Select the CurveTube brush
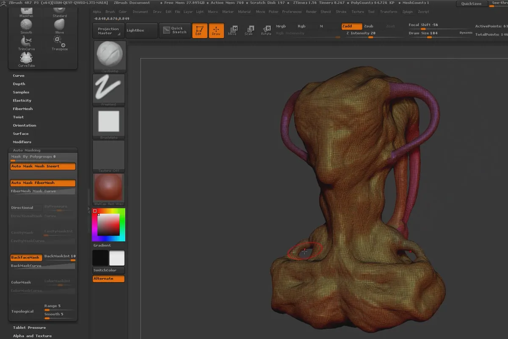The height and width of the screenshot is (339, 508). click(26, 60)
